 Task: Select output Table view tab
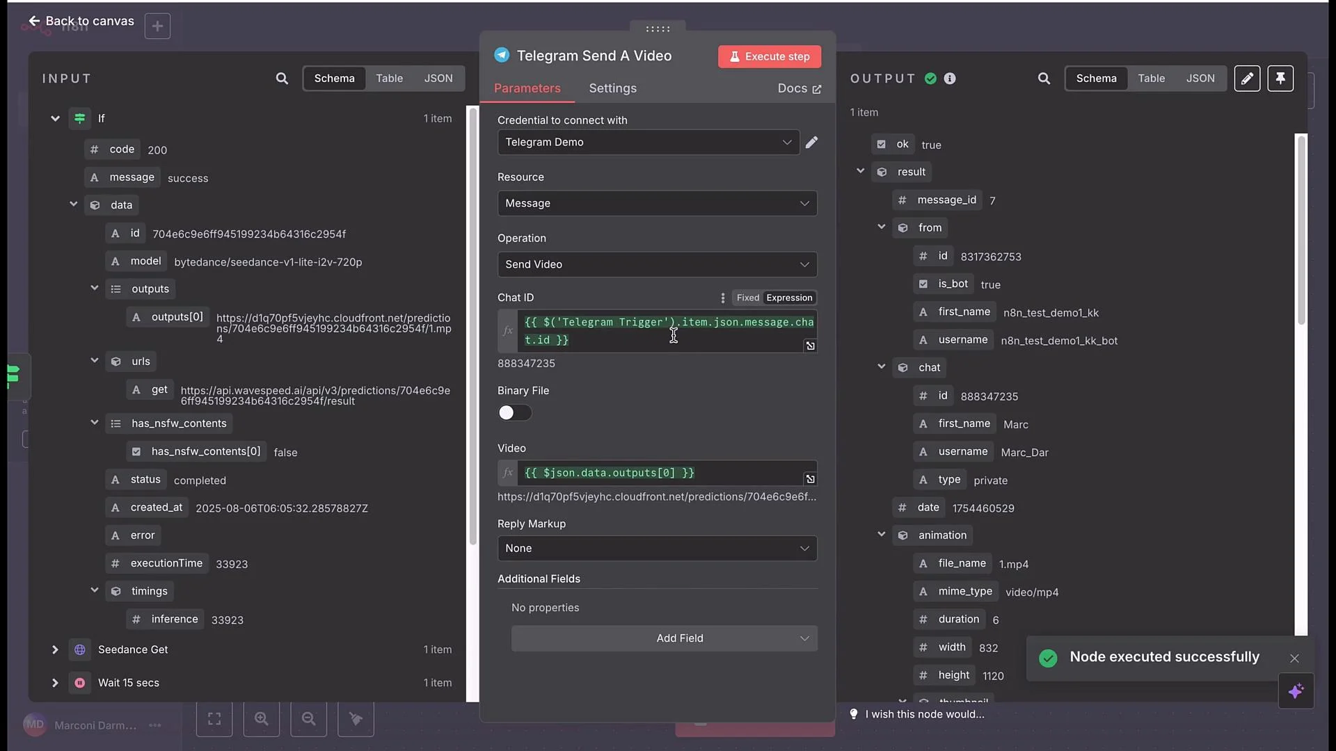click(1151, 79)
